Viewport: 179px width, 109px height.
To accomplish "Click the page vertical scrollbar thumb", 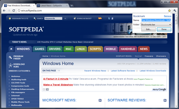I will coord(176,20).
